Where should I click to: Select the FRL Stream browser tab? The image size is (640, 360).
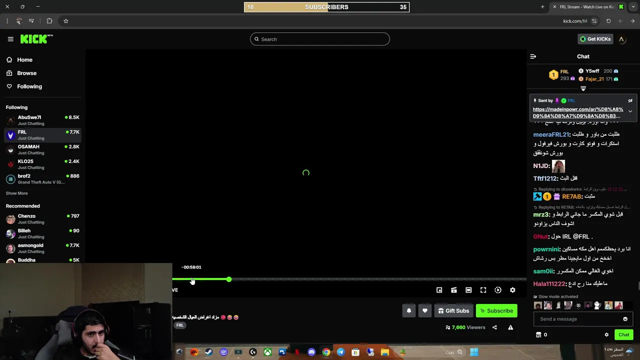coord(589,7)
